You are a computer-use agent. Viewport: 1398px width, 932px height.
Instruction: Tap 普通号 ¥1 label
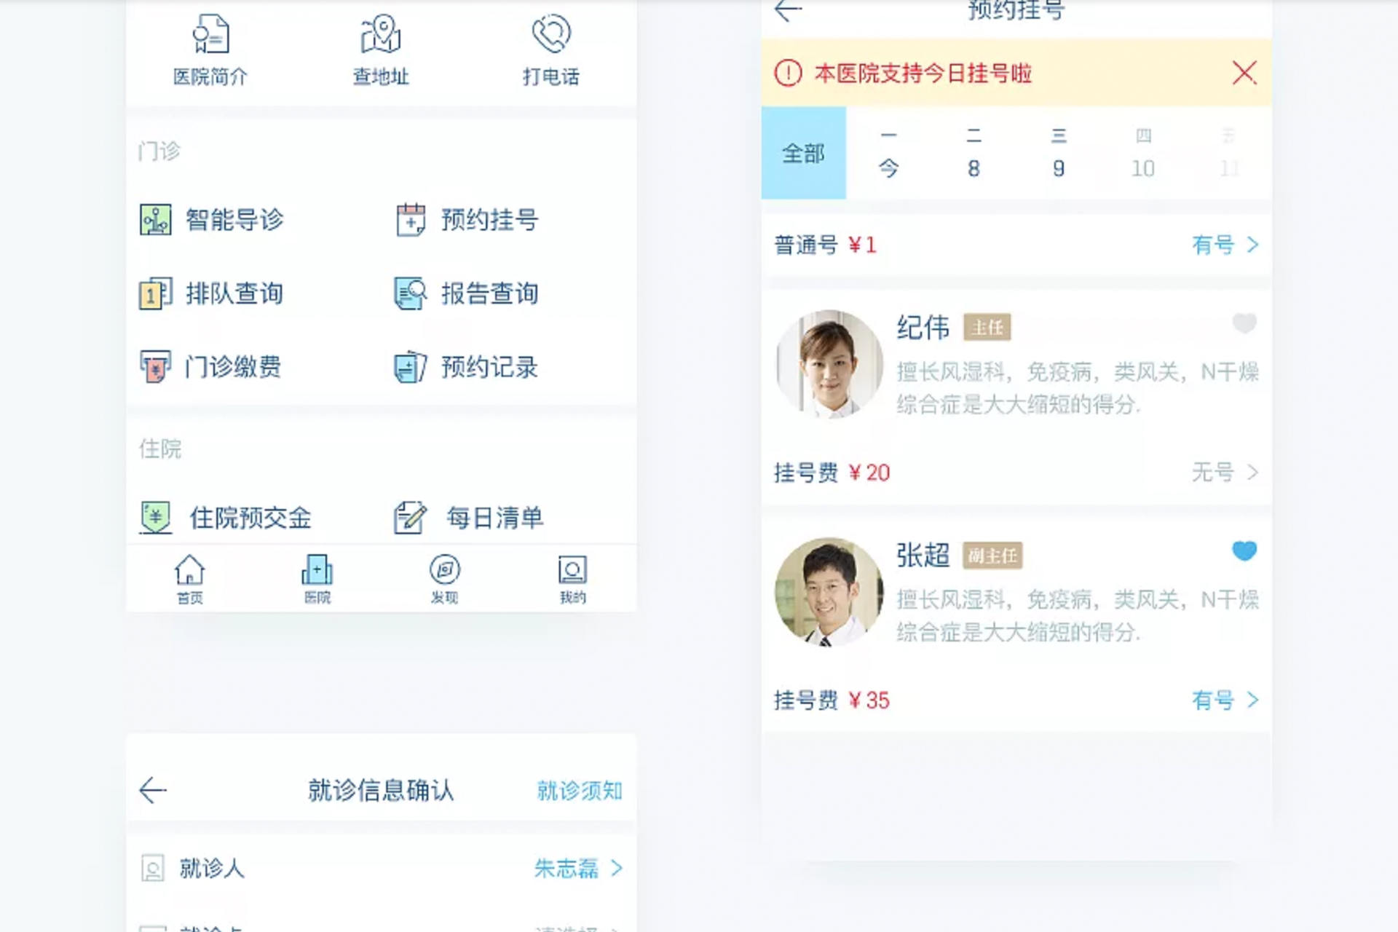(825, 245)
